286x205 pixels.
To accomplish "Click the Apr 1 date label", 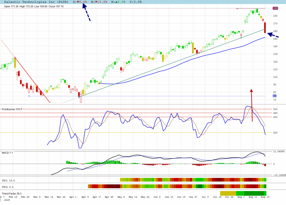I will coord(73,197).
